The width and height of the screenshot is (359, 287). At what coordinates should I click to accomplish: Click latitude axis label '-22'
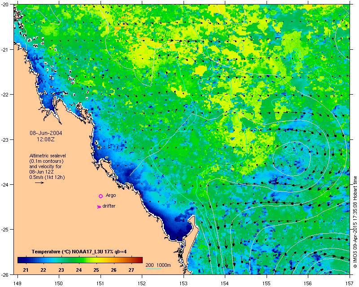(x=5, y=95)
